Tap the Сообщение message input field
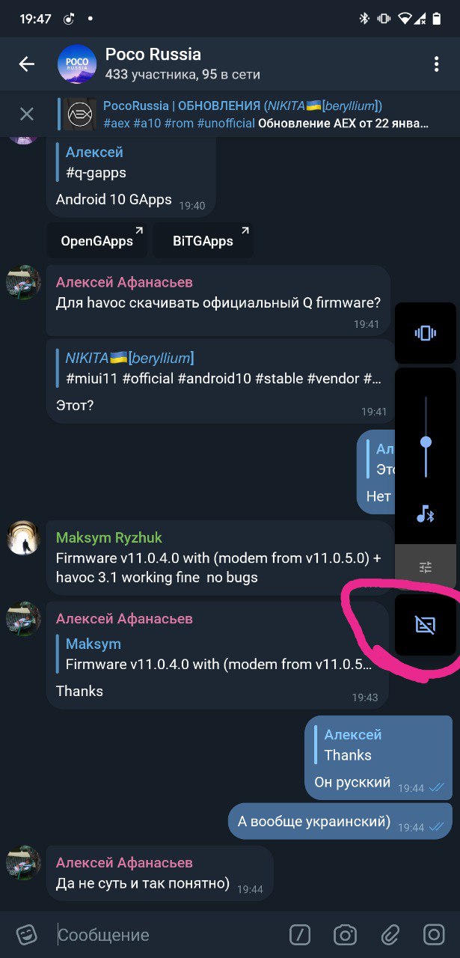The width and height of the screenshot is (460, 958). click(x=168, y=934)
